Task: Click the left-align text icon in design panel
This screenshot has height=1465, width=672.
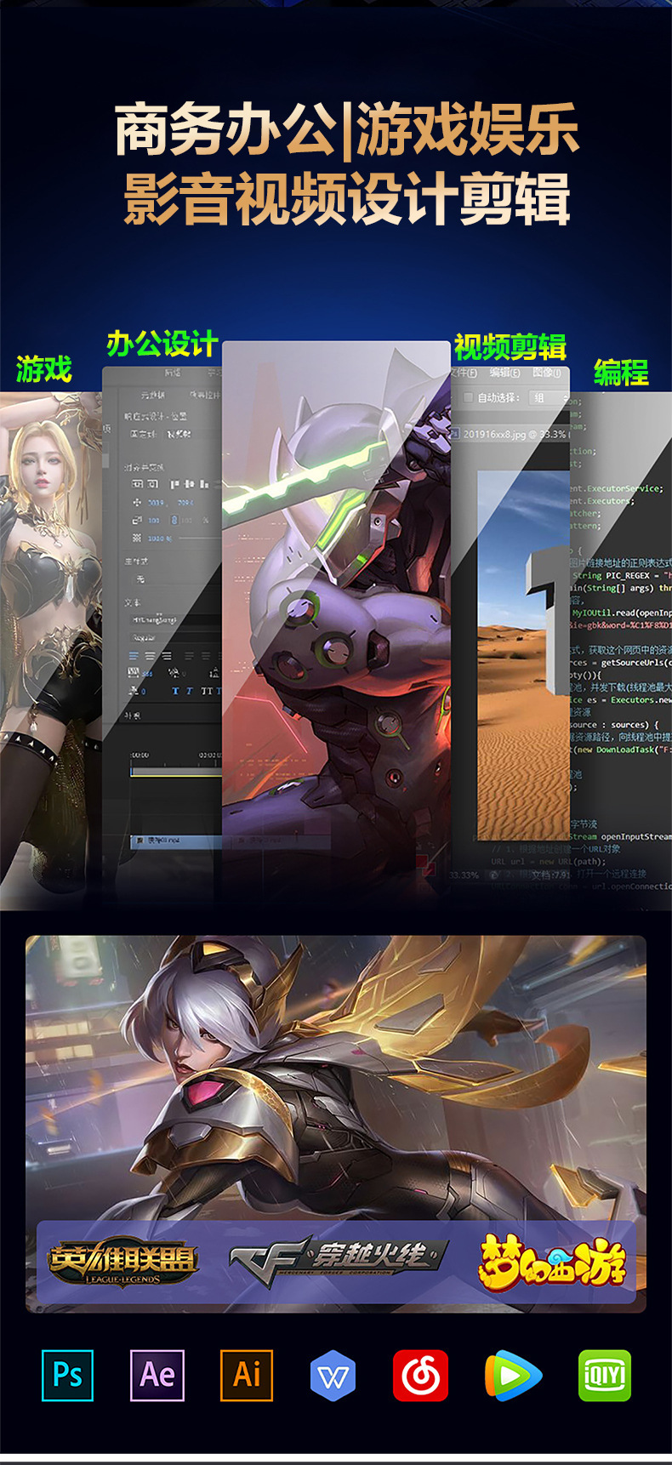Action: [134, 656]
